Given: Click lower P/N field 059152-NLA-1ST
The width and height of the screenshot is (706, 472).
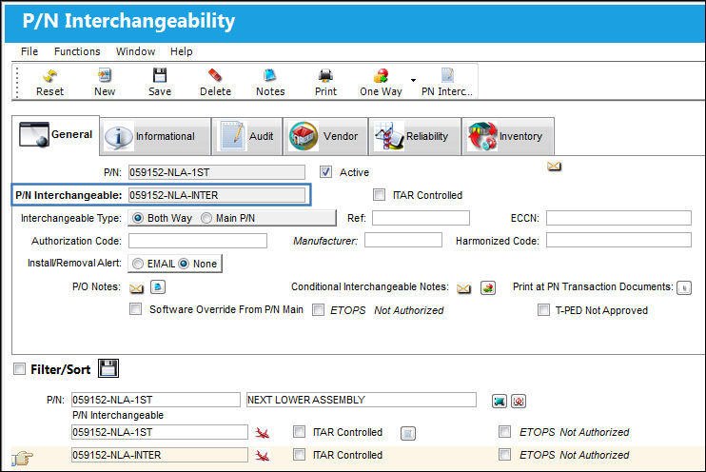Looking at the screenshot, I should [156, 400].
